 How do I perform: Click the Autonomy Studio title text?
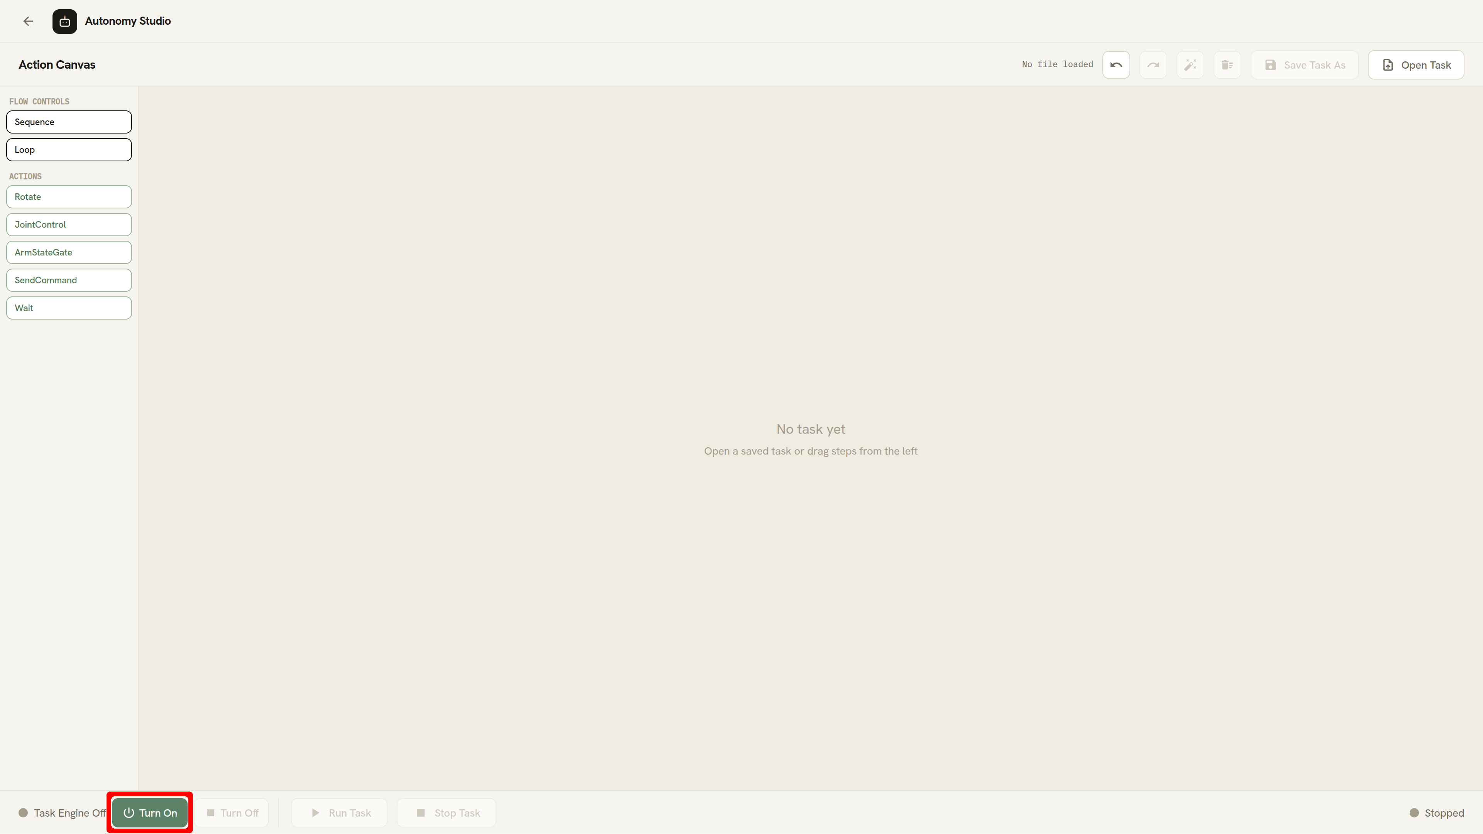pyautogui.click(x=128, y=21)
